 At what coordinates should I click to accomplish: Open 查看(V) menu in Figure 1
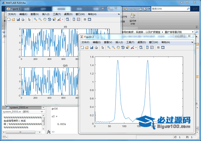tap(35, 14)
